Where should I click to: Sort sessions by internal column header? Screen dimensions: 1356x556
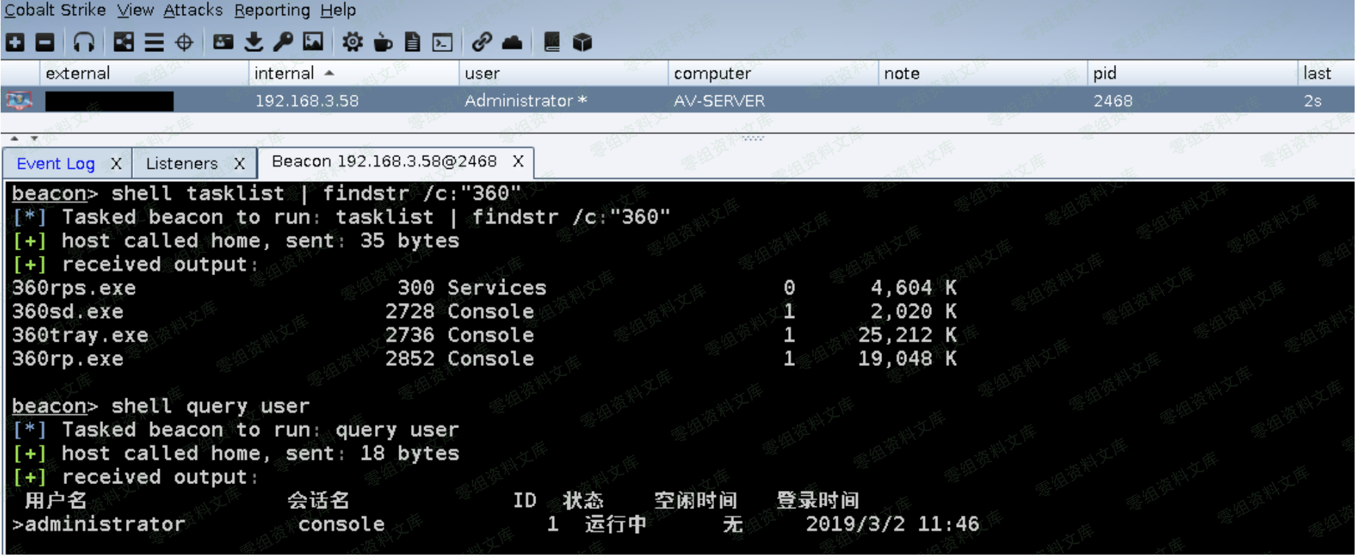[284, 73]
